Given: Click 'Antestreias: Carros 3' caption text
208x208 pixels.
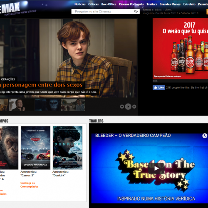Looking at the screenshot, I should 29,173.
